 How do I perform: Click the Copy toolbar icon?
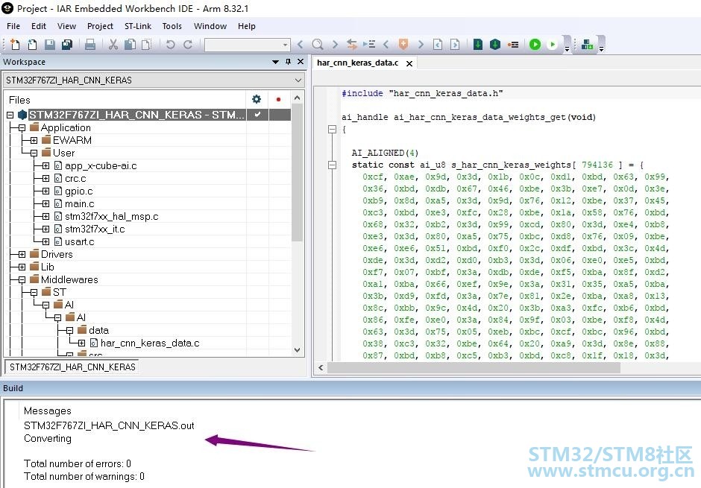(130, 44)
